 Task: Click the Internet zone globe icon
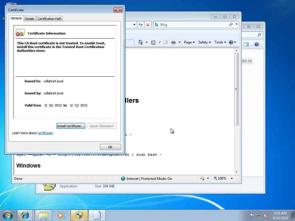[x=123, y=178]
